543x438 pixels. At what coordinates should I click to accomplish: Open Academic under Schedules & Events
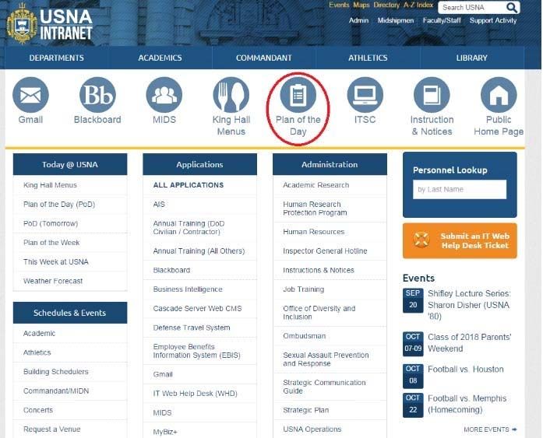pyautogui.click(x=39, y=333)
